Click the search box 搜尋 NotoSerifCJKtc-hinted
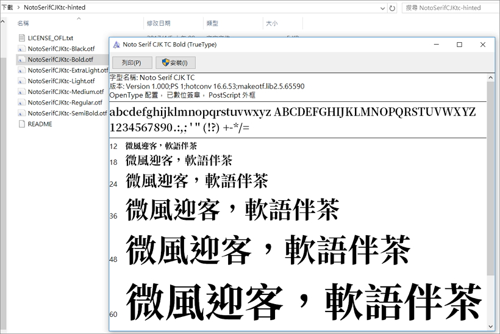The height and width of the screenshot is (334, 500). [x=450, y=8]
